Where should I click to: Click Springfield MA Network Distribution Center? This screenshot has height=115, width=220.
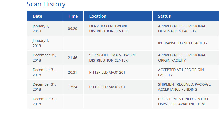113,58
